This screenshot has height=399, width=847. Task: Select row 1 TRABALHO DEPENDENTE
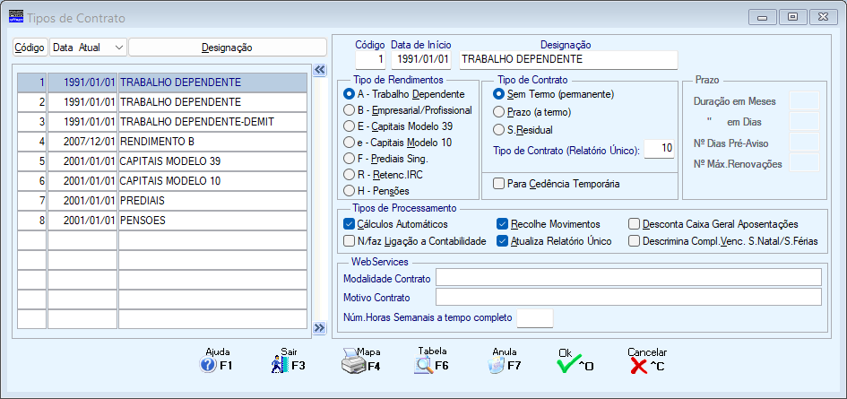[162, 82]
